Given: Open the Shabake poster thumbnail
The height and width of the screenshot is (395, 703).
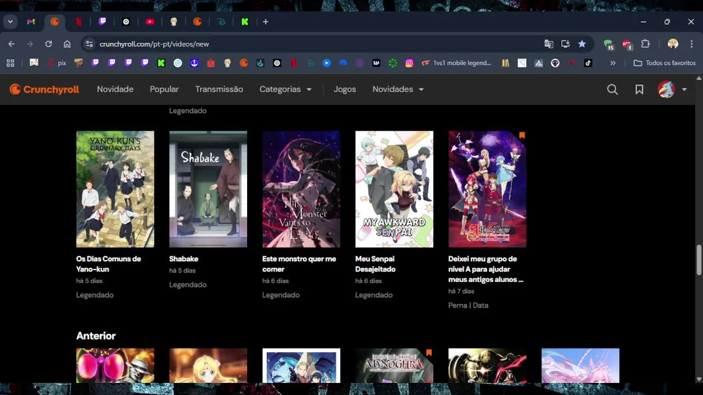Looking at the screenshot, I should (208, 189).
